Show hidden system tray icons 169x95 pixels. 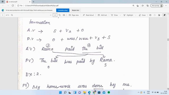pyautogui.click(x=138, y=92)
